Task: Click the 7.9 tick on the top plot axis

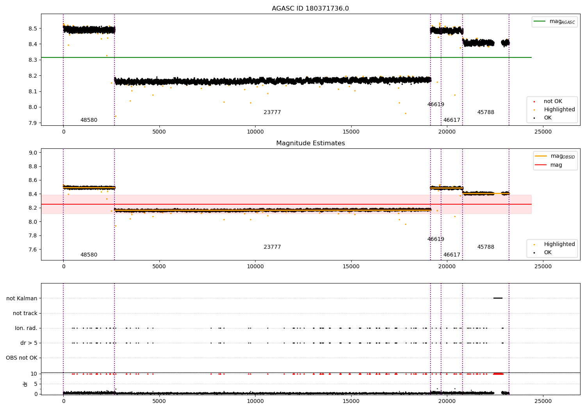Action: pos(33,123)
